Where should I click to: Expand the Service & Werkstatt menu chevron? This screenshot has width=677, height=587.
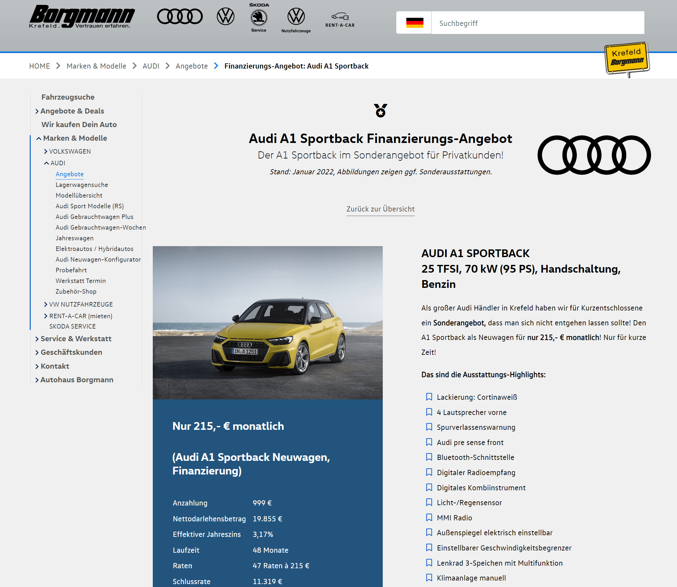(37, 339)
